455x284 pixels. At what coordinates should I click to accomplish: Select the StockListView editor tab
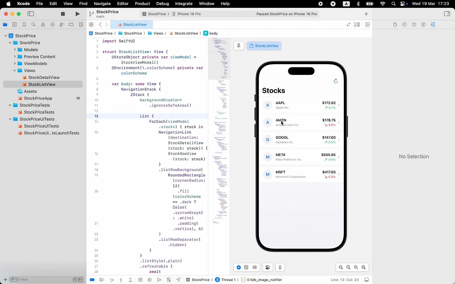(132, 25)
